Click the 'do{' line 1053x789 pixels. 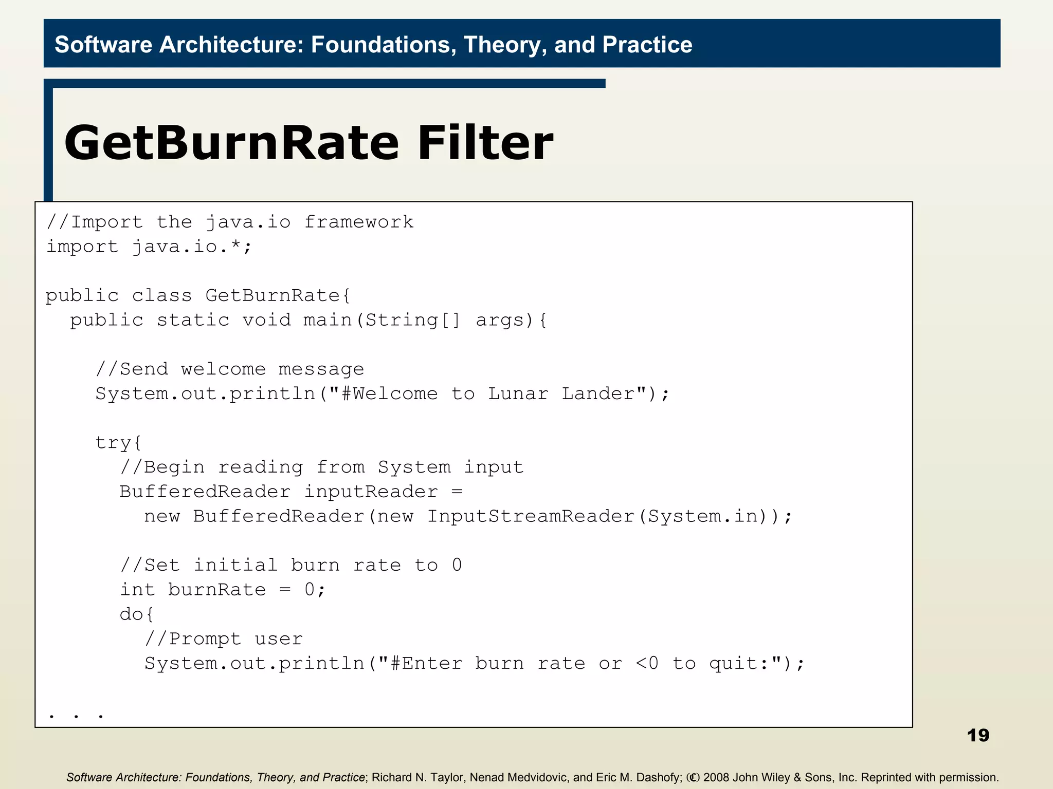(x=137, y=614)
